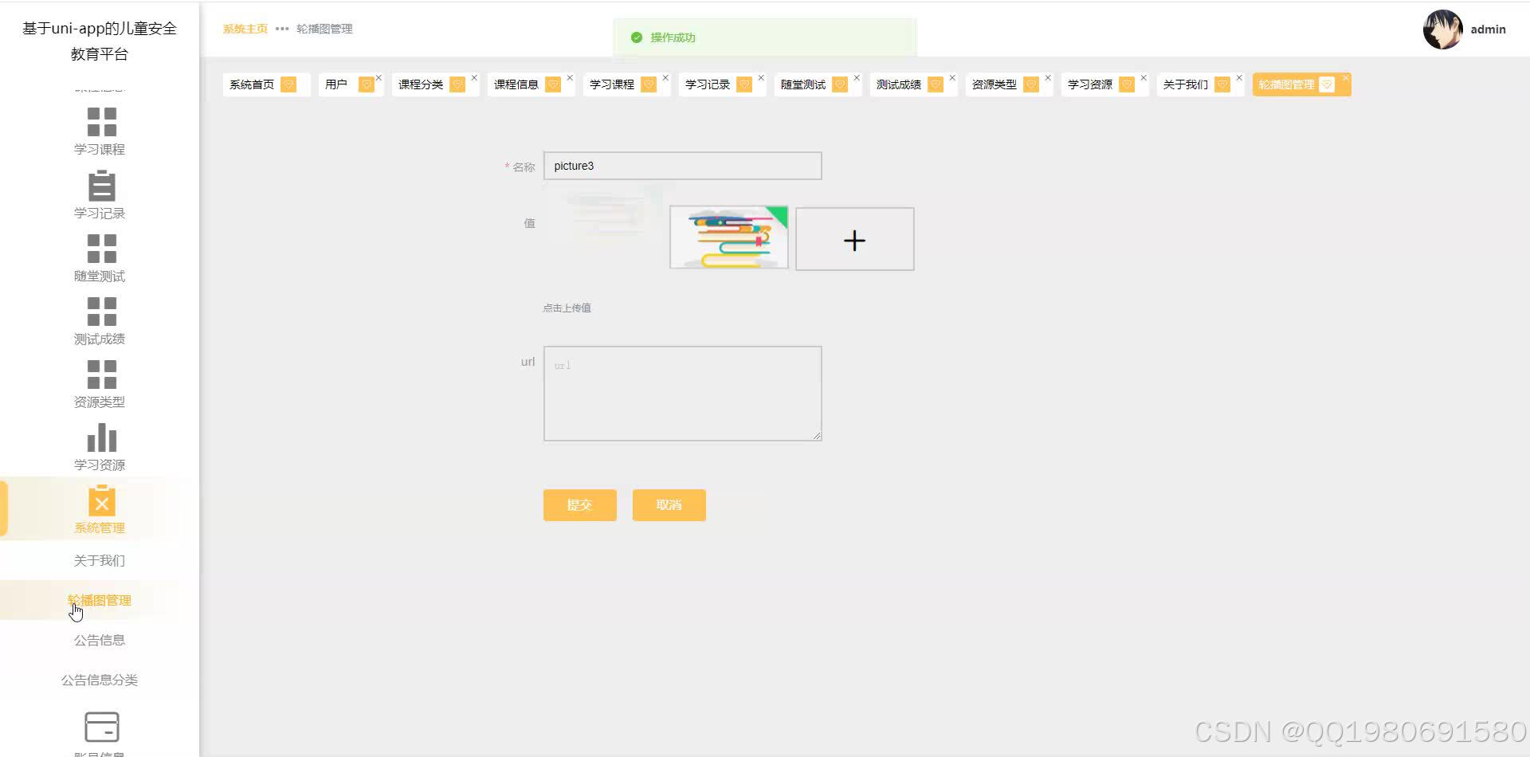Click the 提交 submit button
This screenshot has height=757, width=1530.
point(580,505)
